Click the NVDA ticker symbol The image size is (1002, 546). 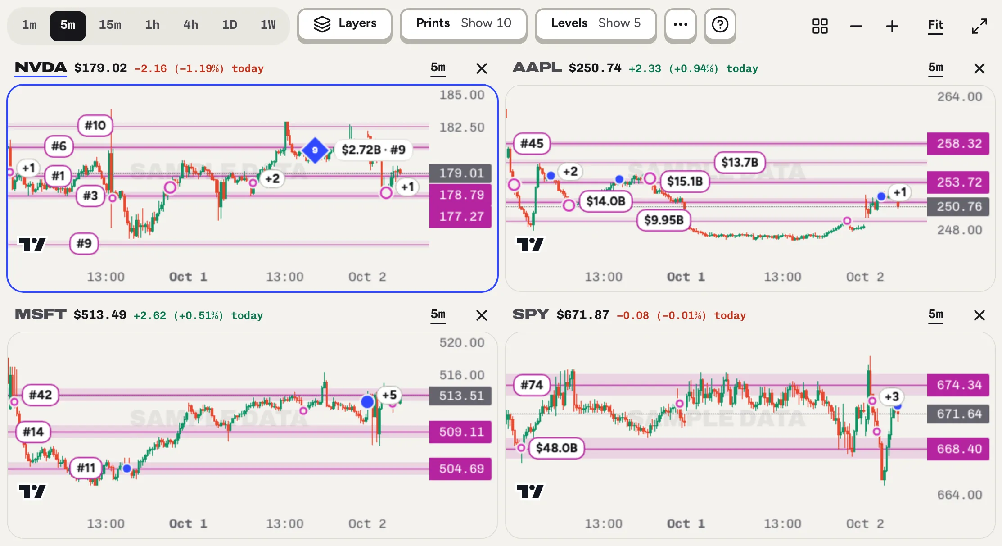tap(41, 68)
